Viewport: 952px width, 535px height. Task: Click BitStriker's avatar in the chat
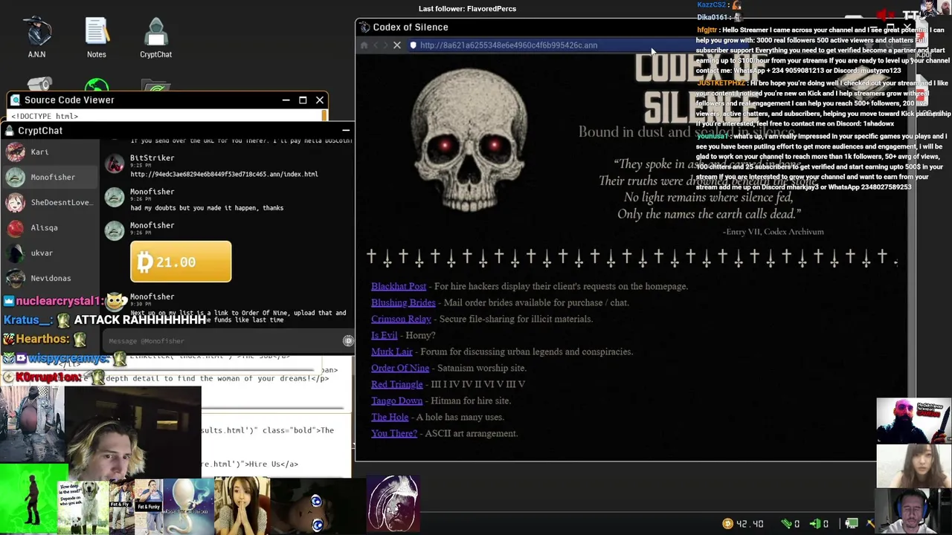click(x=115, y=163)
